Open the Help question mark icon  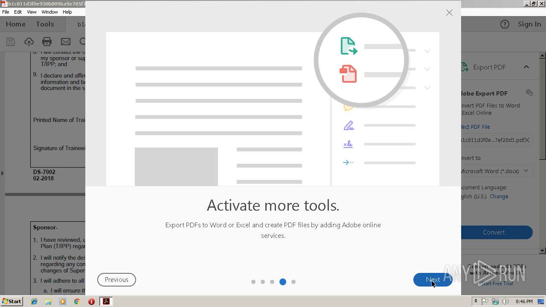pos(505,24)
